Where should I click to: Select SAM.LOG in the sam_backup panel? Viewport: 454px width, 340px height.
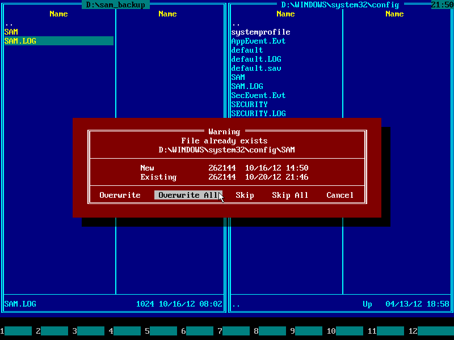point(59,41)
